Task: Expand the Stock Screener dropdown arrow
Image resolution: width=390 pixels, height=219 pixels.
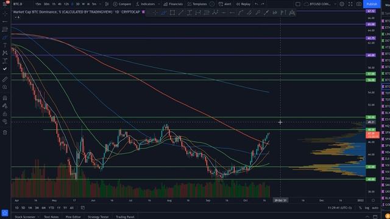Action: (38, 217)
